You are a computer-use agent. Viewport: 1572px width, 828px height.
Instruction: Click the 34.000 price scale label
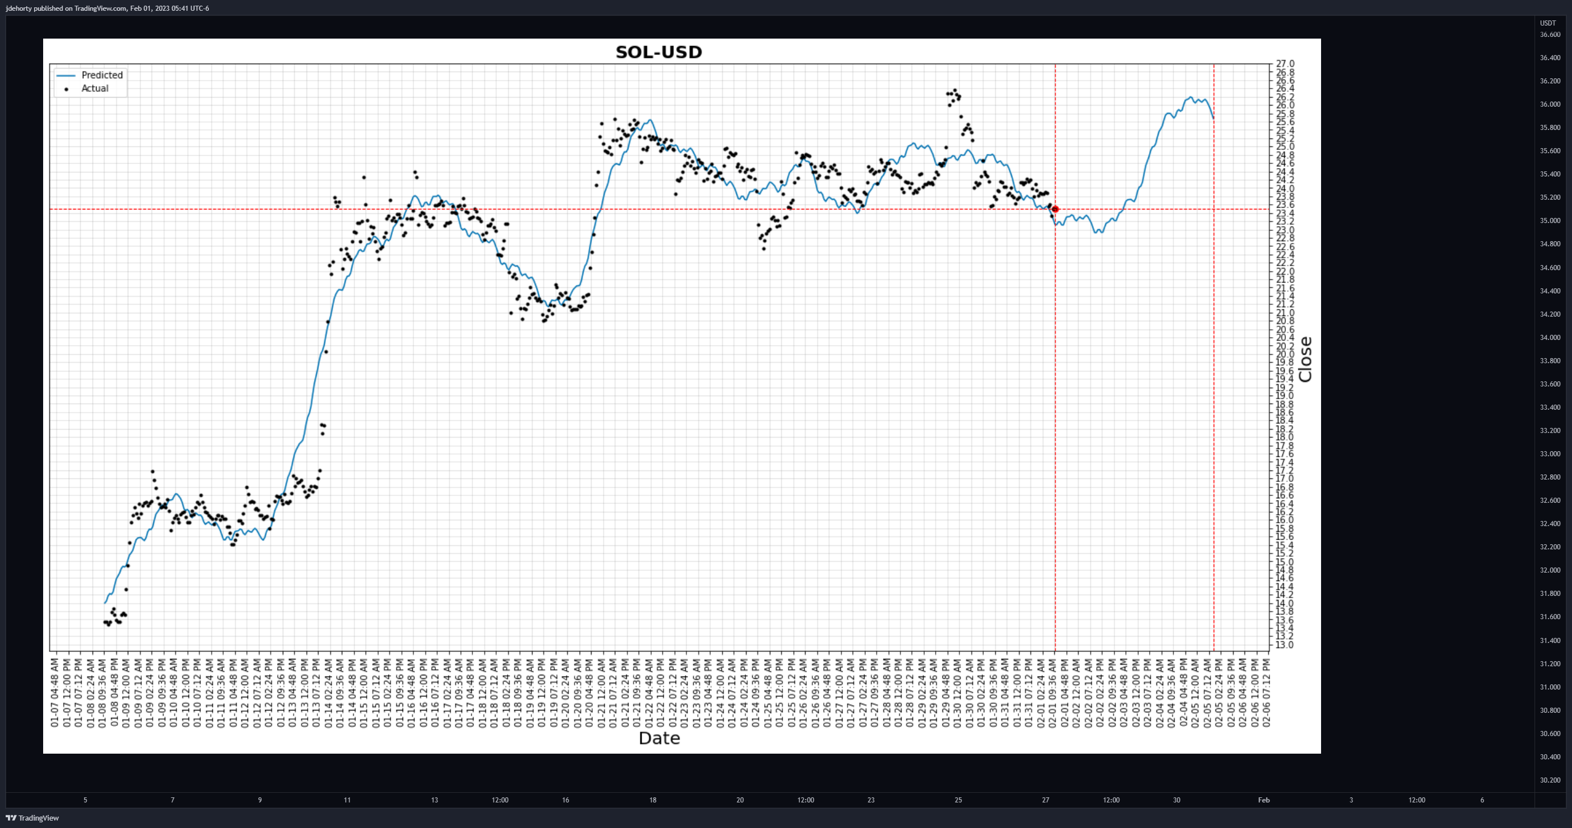(x=1550, y=338)
